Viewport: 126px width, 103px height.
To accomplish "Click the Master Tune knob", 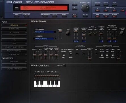I will click(x=122, y=33).
